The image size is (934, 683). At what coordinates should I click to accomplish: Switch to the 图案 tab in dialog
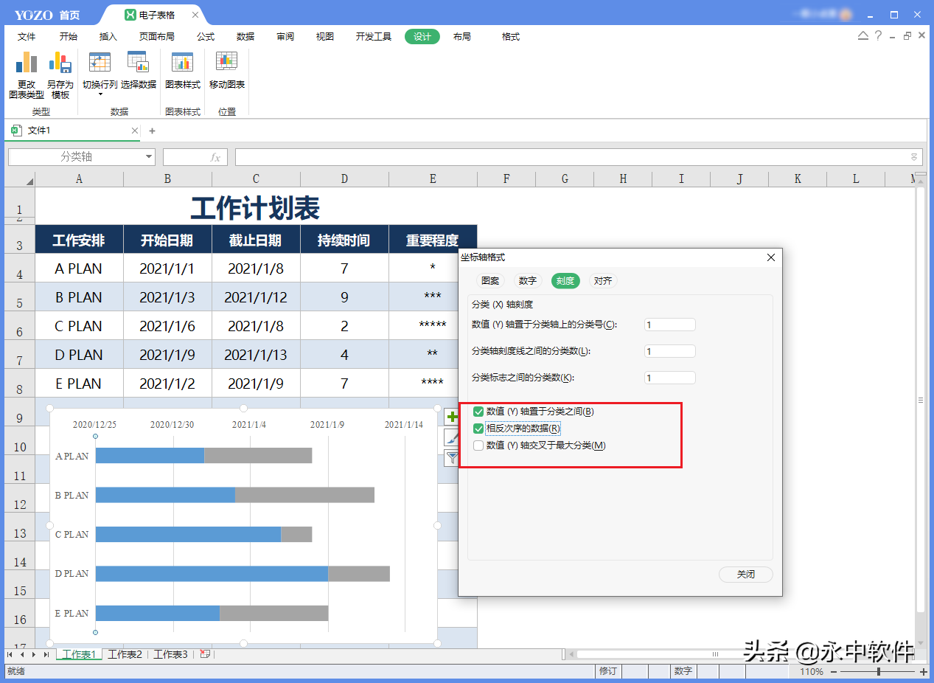tap(490, 281)
